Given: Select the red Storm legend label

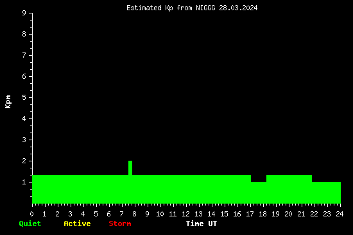Looking at the screenshot, I should [x=120, y=223].
